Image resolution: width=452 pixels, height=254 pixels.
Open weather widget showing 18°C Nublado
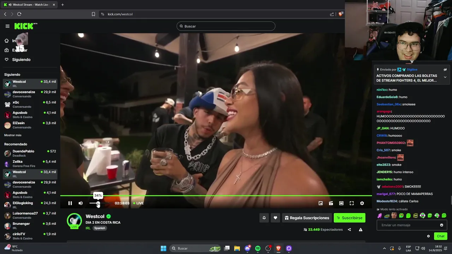pyautogui.click(x=13, y=248)
